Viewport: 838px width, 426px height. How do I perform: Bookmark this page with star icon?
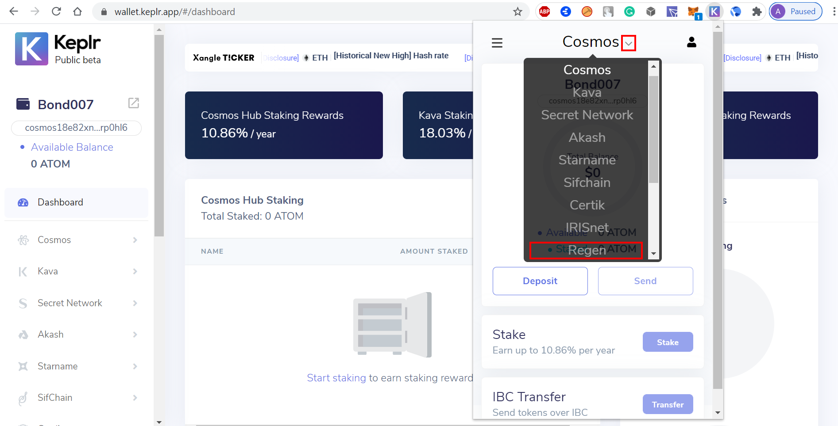click(x=517, y=12)
